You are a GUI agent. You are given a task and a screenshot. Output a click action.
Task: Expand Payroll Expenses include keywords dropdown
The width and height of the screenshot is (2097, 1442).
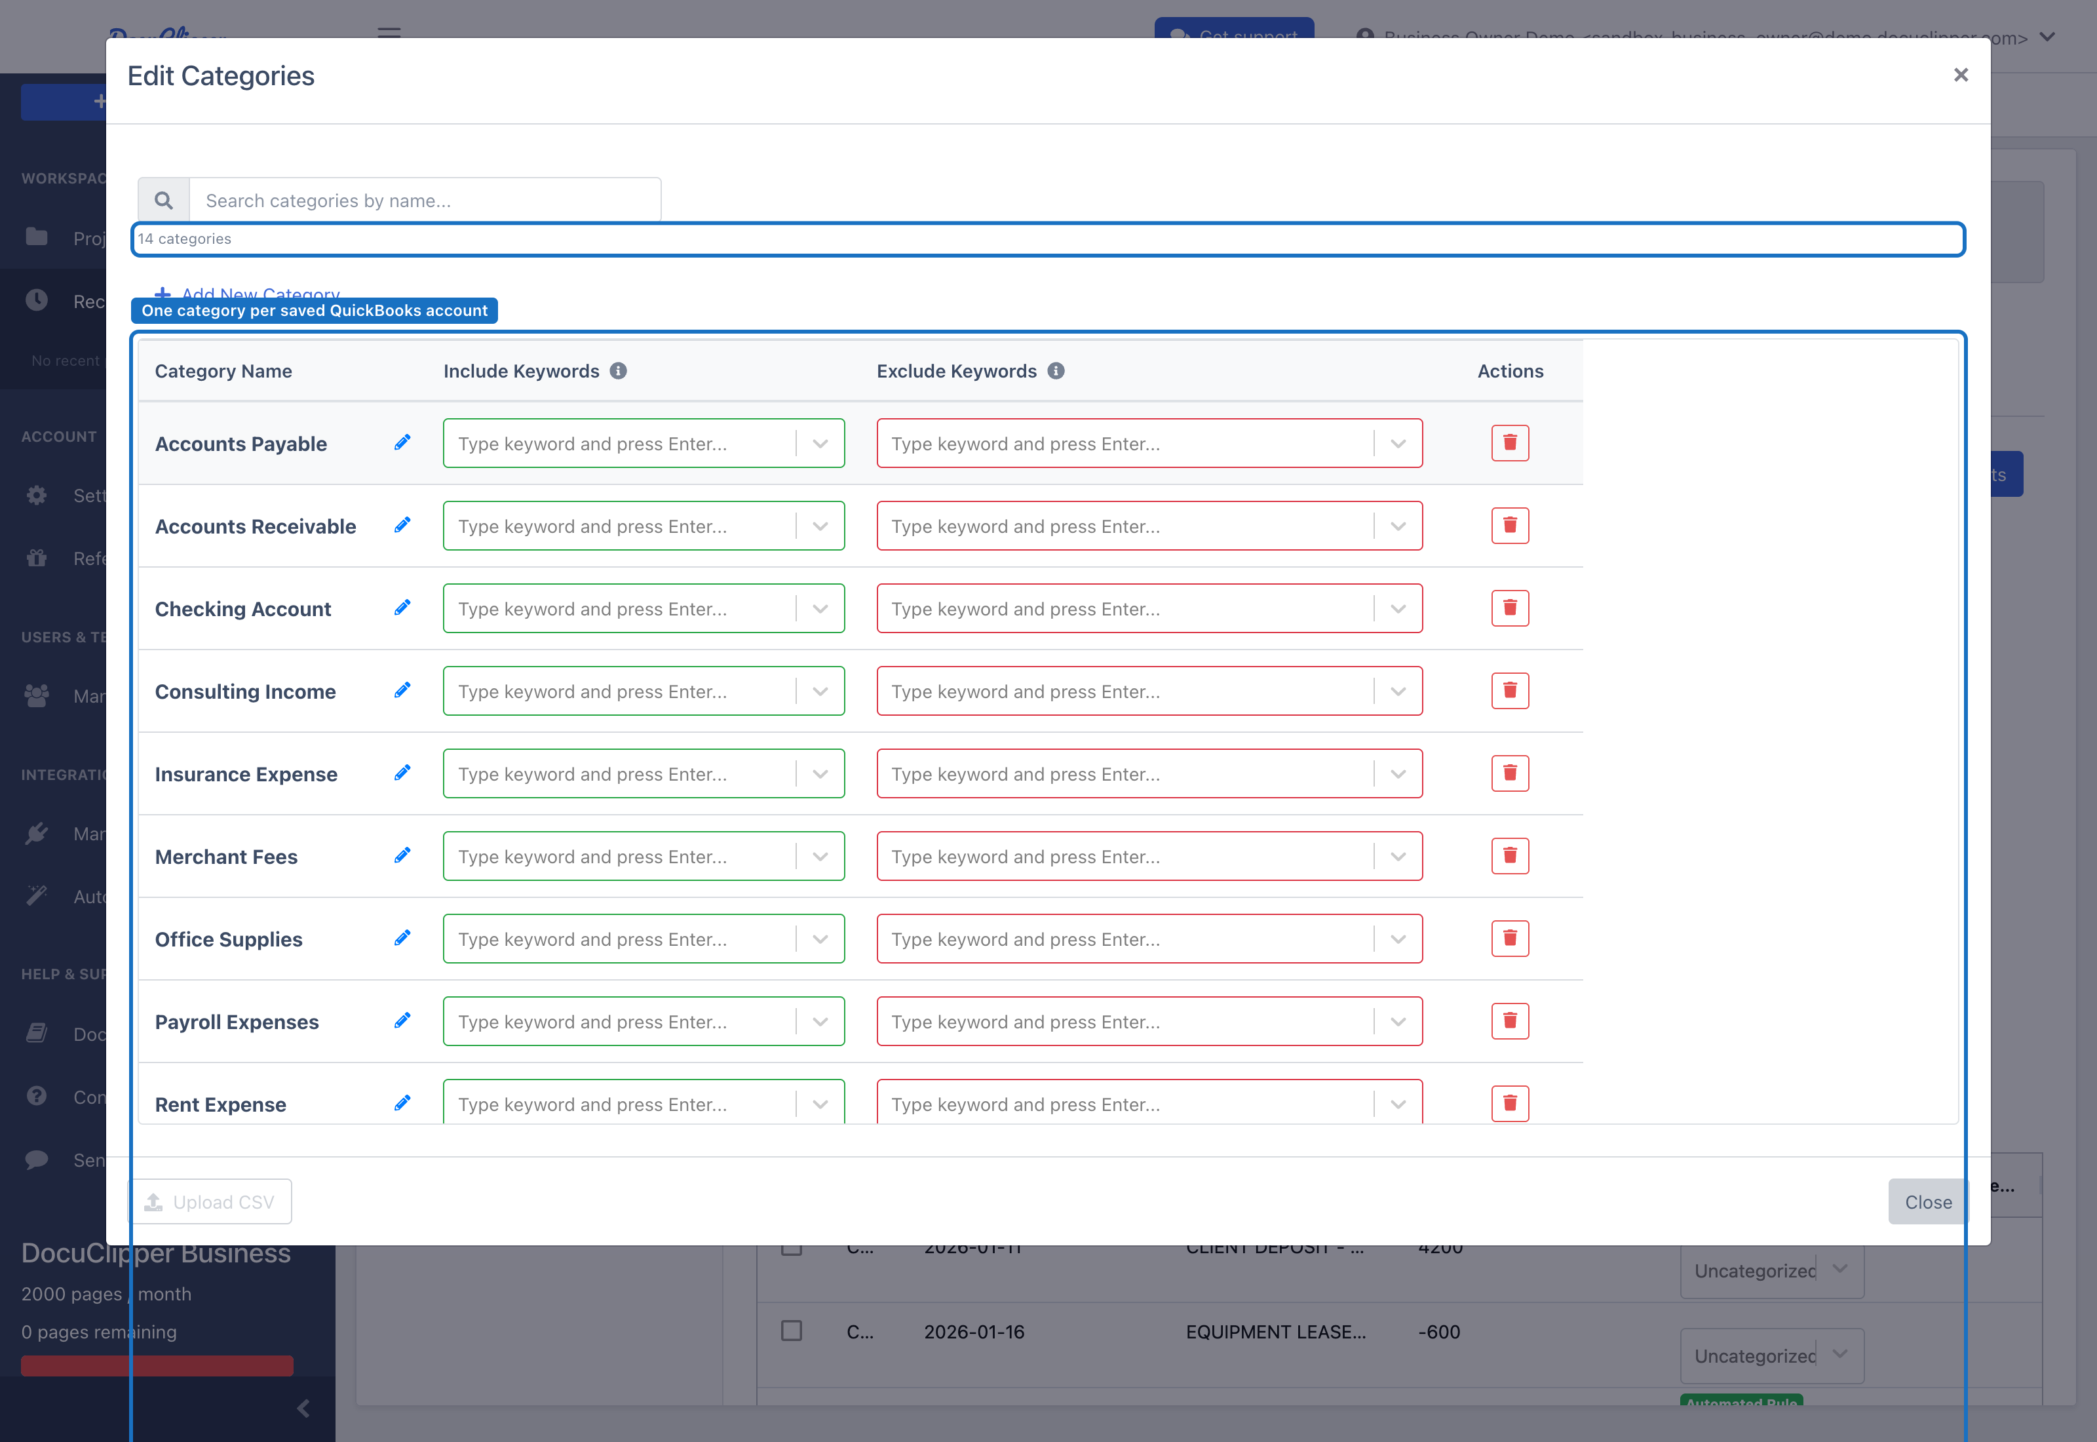click(x=820, y=1022)
